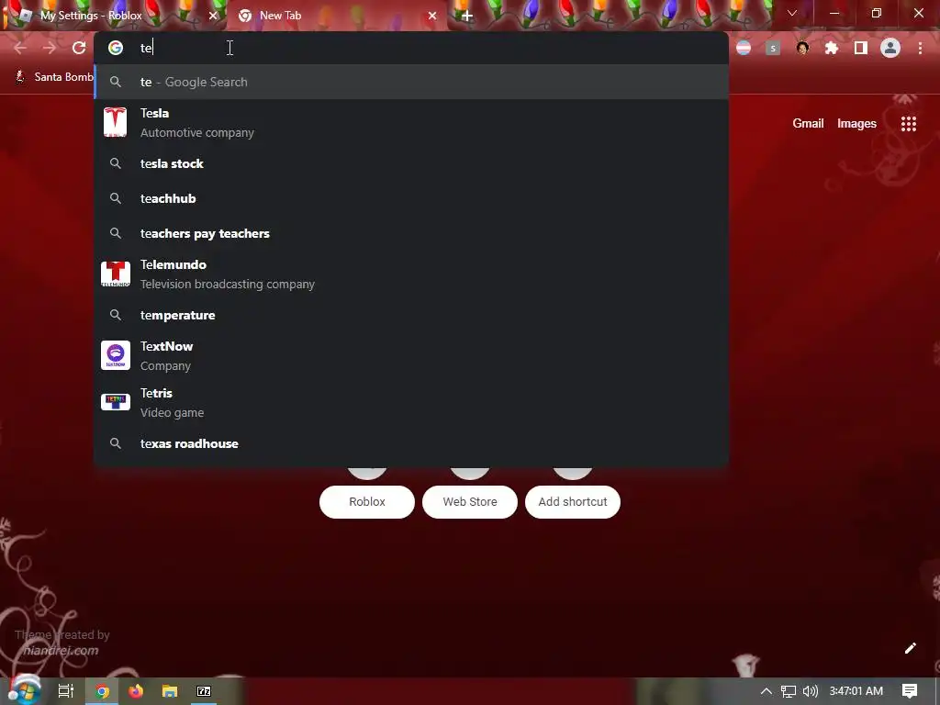Viewport: 940px width, 705px height.
Task: Open the notification center icon
Action: click(910, 691)
